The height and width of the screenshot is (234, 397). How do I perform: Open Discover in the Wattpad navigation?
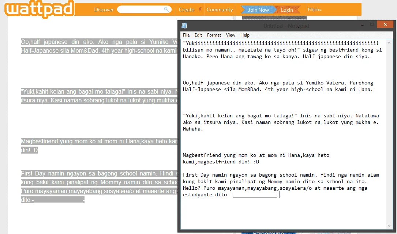pyautogui.click(x=104, y=10)
